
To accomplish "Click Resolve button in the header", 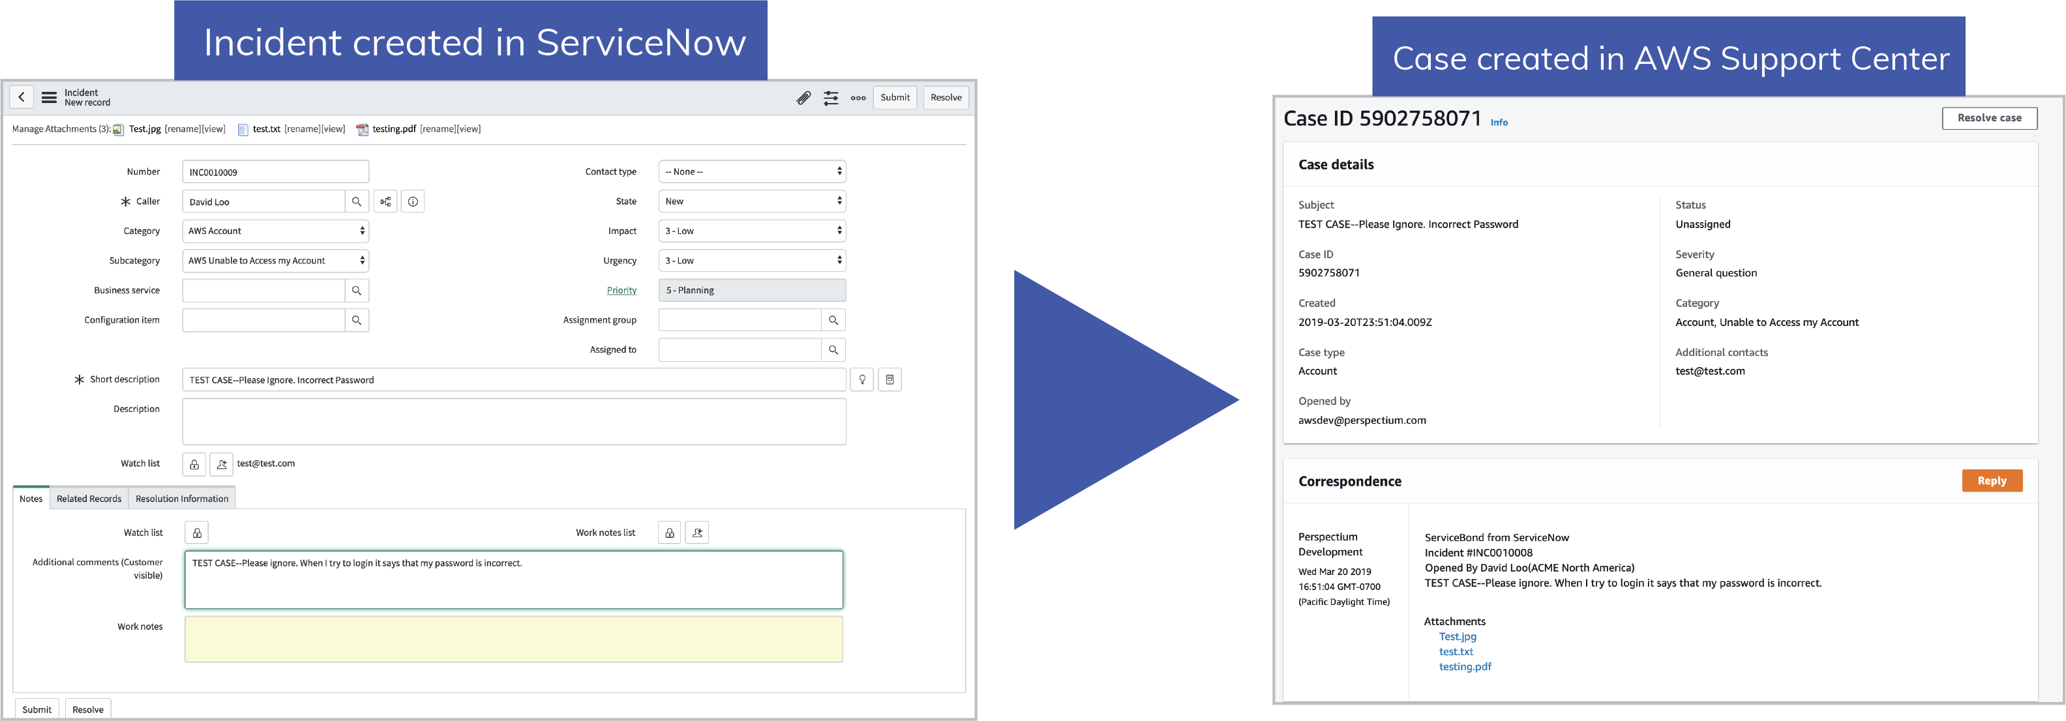I will point(946,97).
